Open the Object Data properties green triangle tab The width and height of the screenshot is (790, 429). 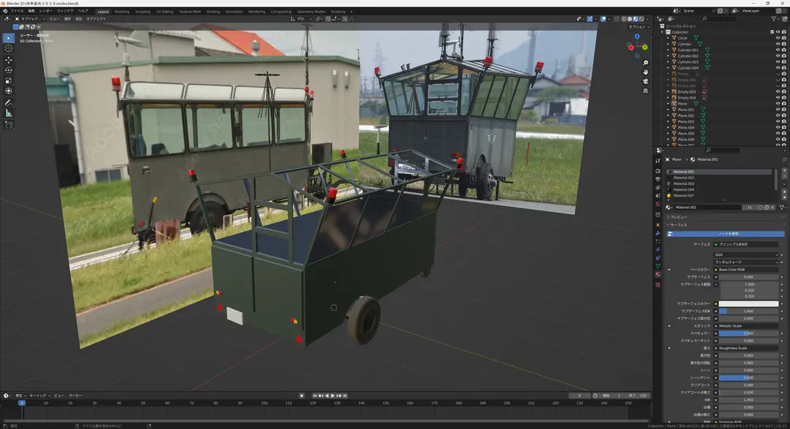tap(658, 266)
